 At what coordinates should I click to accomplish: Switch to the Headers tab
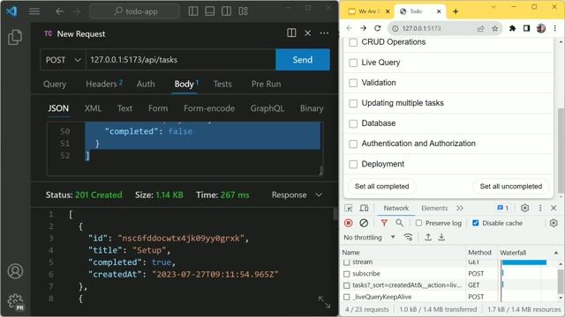(104, 84)
